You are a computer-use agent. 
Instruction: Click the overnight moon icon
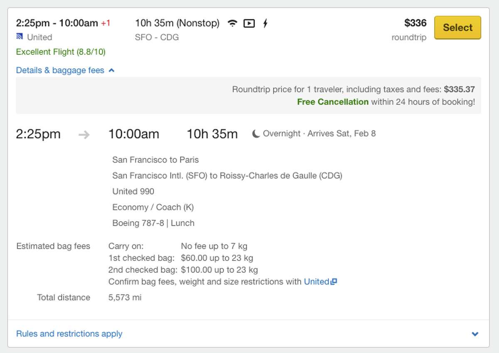click(x=256, y=134)
